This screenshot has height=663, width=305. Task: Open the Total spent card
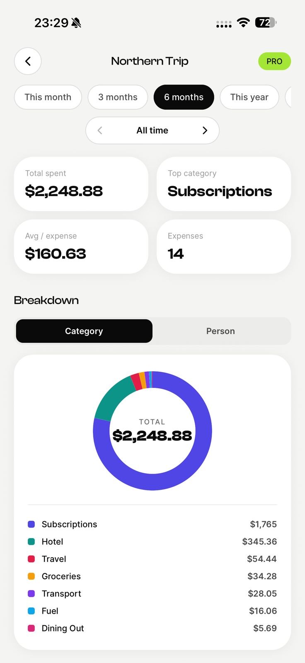pos(81,184)
